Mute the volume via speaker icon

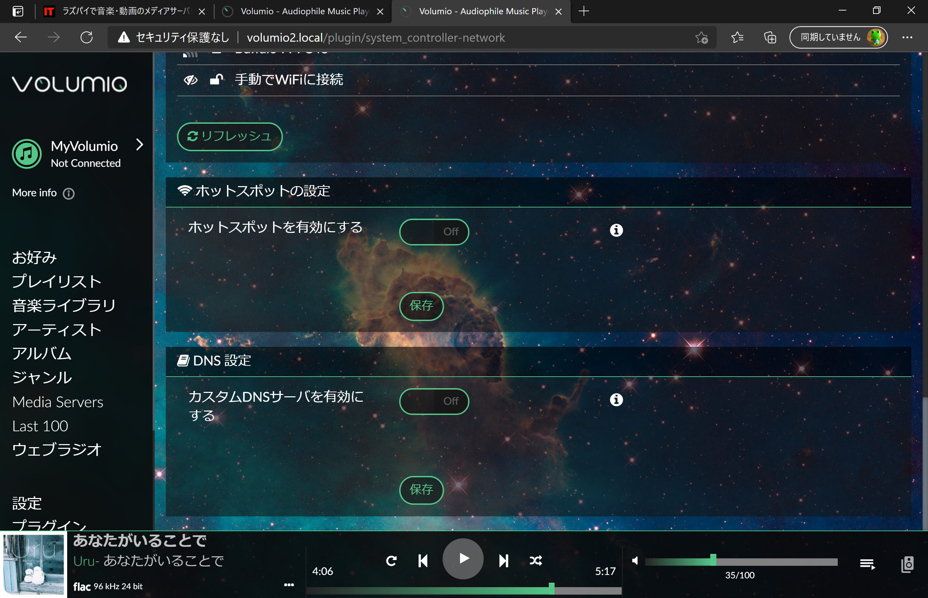click(636, 560)
